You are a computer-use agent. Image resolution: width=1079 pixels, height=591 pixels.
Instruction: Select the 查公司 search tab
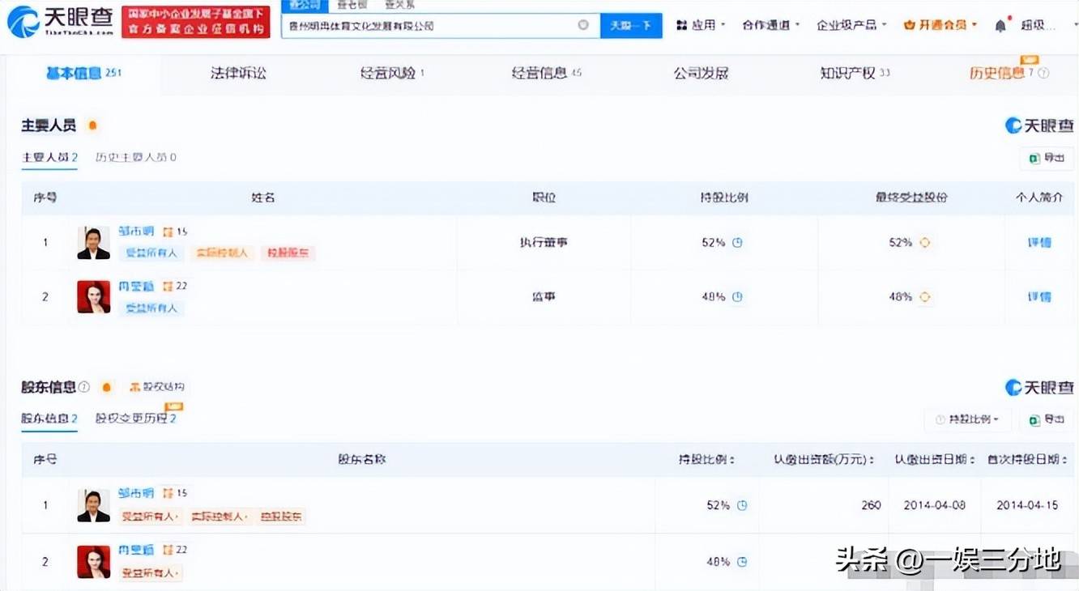point(305,6)
